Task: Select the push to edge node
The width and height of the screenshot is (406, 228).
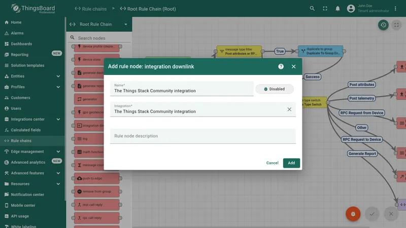Action: pyautogui.click(x=96, y=178)
